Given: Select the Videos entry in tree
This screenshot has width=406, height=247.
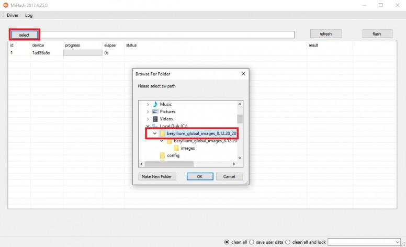Looking at the screenshot, I should pos(166,119).
